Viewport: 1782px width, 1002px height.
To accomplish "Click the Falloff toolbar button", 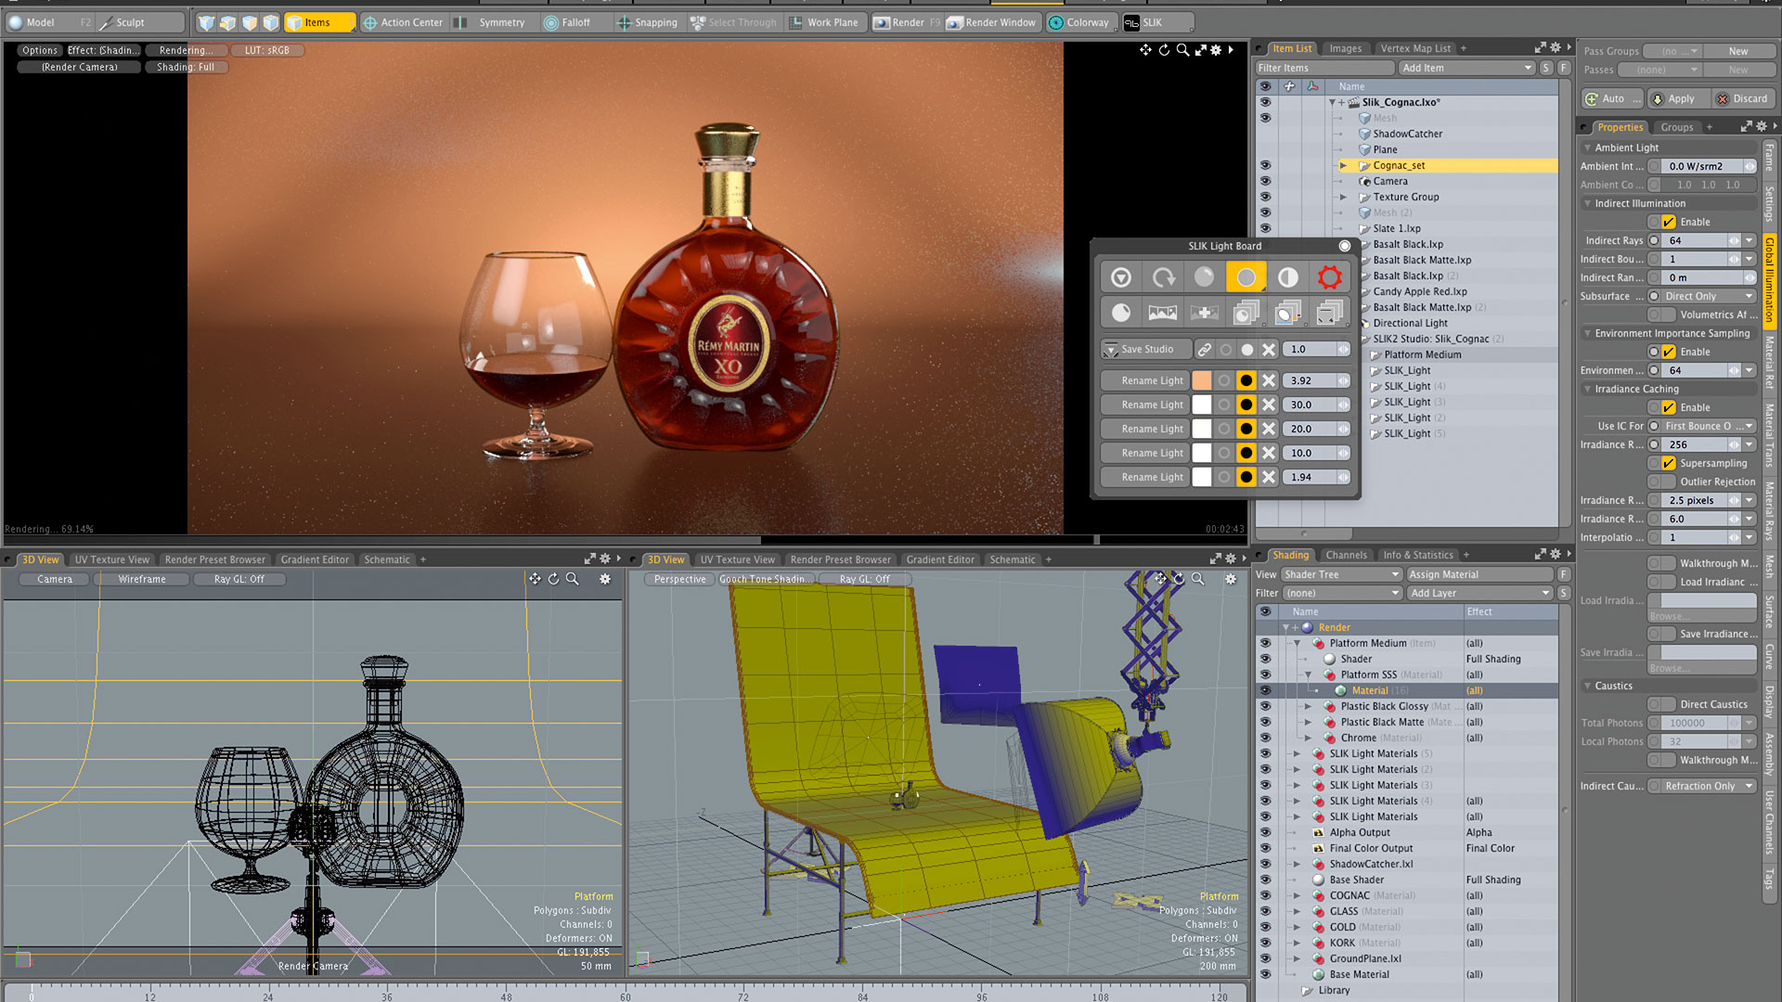I will (x=567, y=22).
